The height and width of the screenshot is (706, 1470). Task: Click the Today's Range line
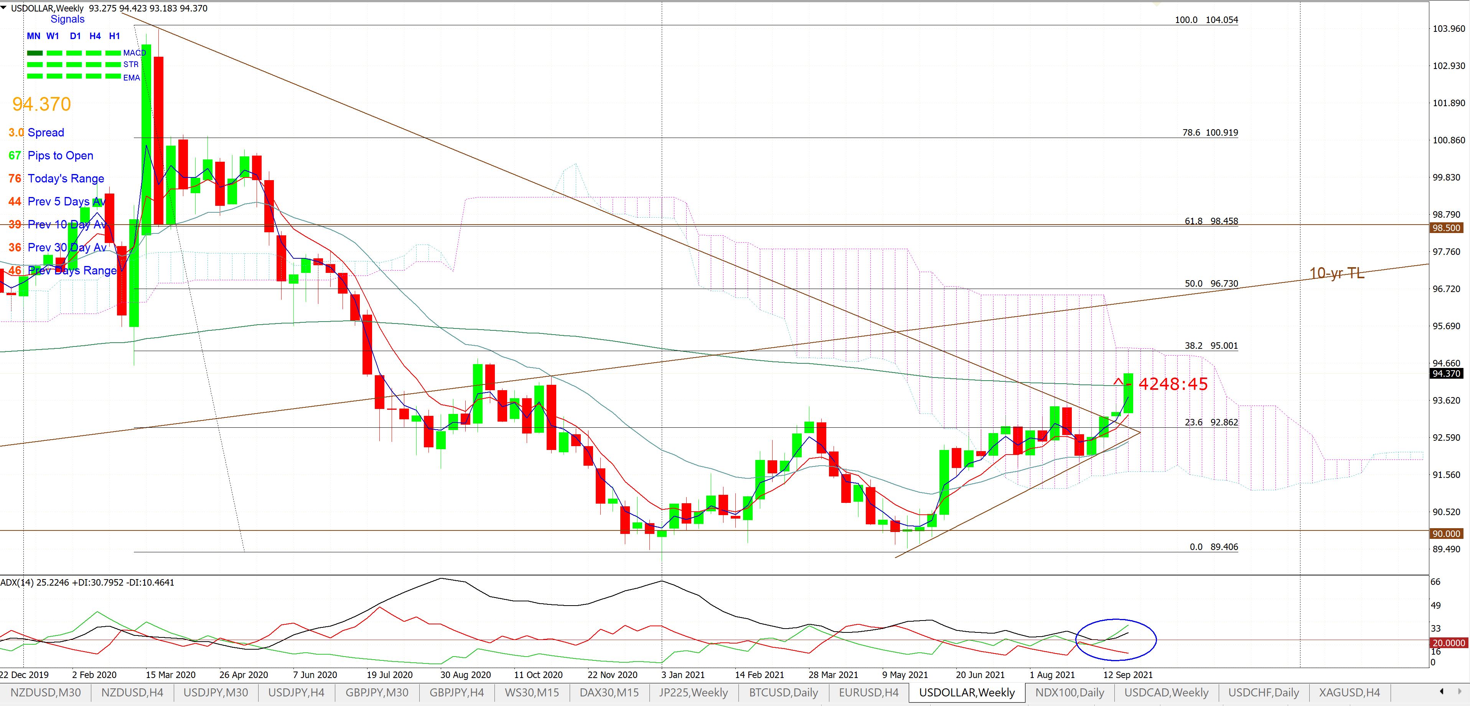tap(56, 179)
